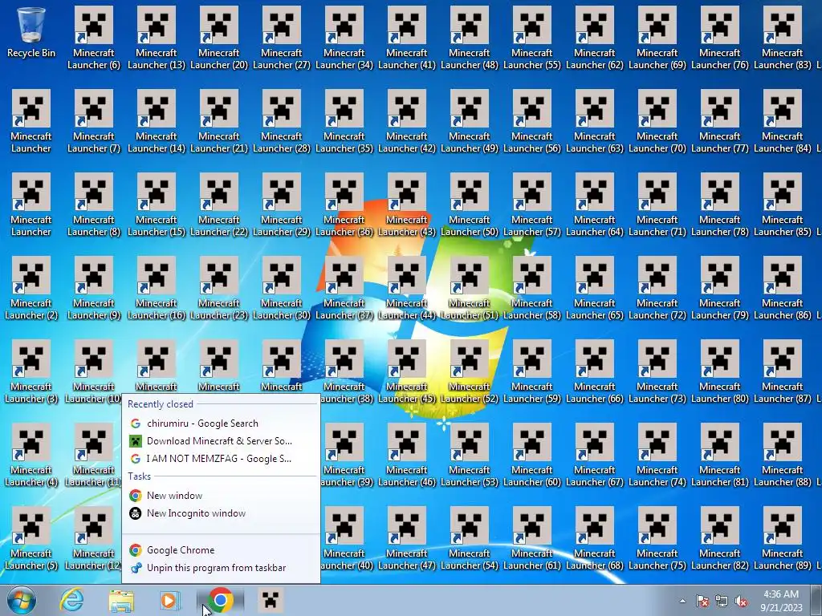Select the Minecraft Launcher (6) shortcut
Screen dimensions: 822x616
[x=94, y=38]
